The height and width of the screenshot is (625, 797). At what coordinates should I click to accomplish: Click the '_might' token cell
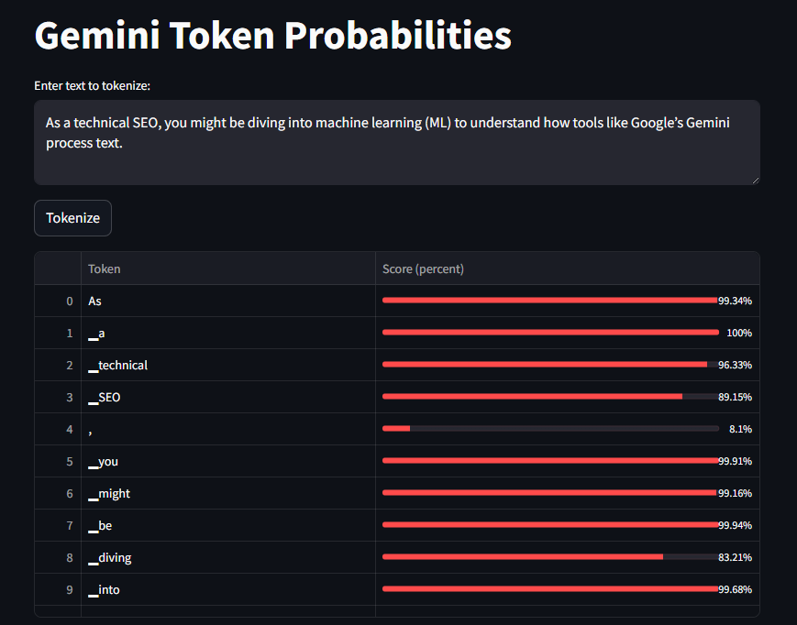228,494
